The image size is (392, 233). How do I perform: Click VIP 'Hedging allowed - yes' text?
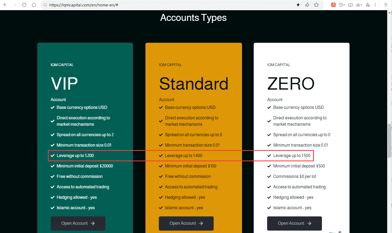tap(77, 197)
